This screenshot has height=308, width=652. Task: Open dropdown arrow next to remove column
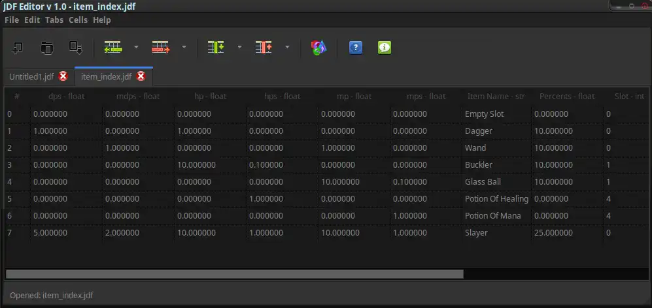(287, 48)
